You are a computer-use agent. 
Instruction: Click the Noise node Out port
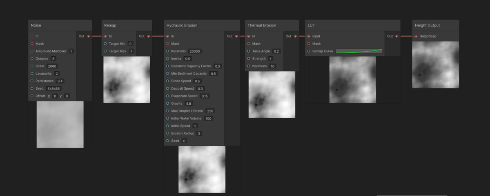tap(88, 36)
